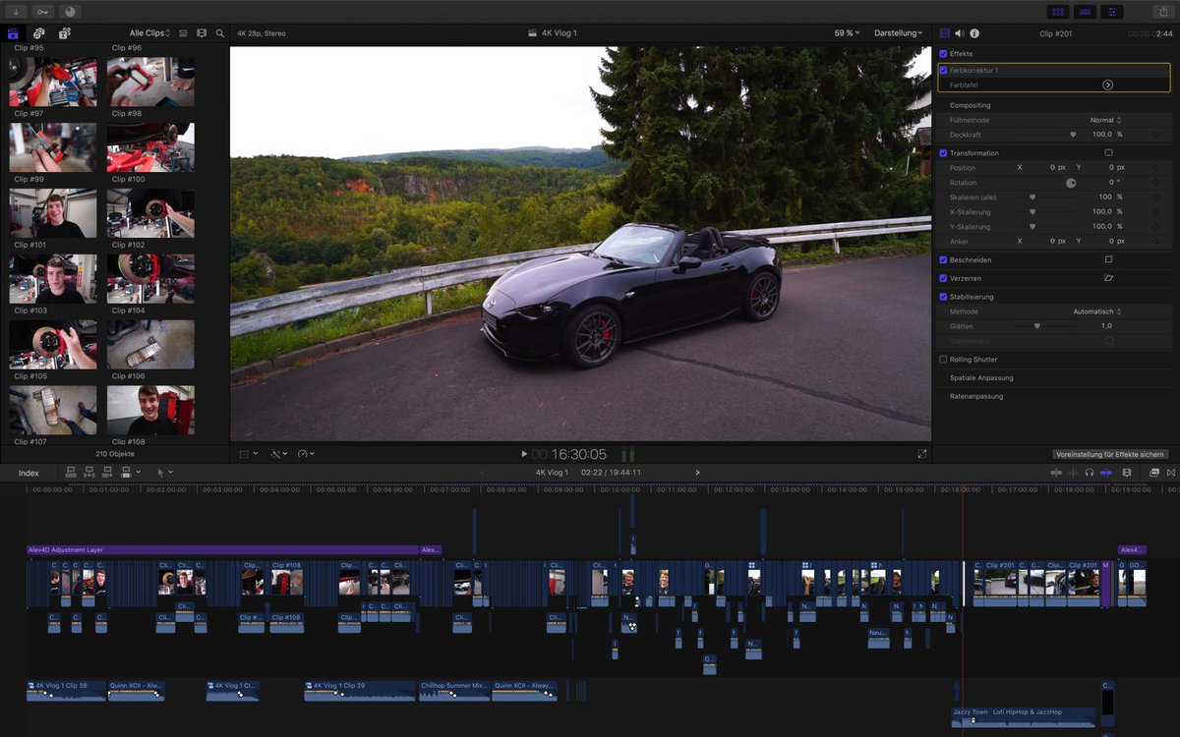
Task: Toggle the browser panel visibility button
Action: pos(1058,12)
